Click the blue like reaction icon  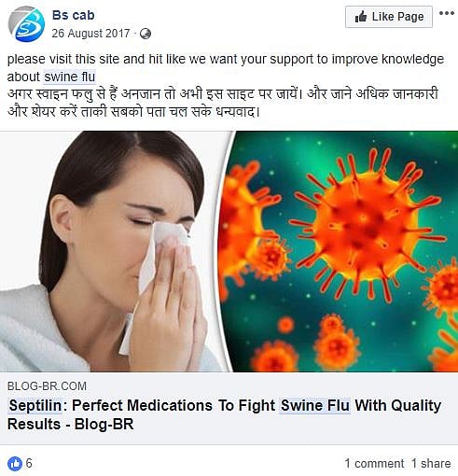pos(15,463)
